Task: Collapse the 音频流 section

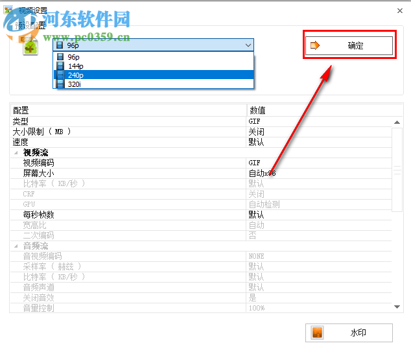Action: click(x=16, y=246)
